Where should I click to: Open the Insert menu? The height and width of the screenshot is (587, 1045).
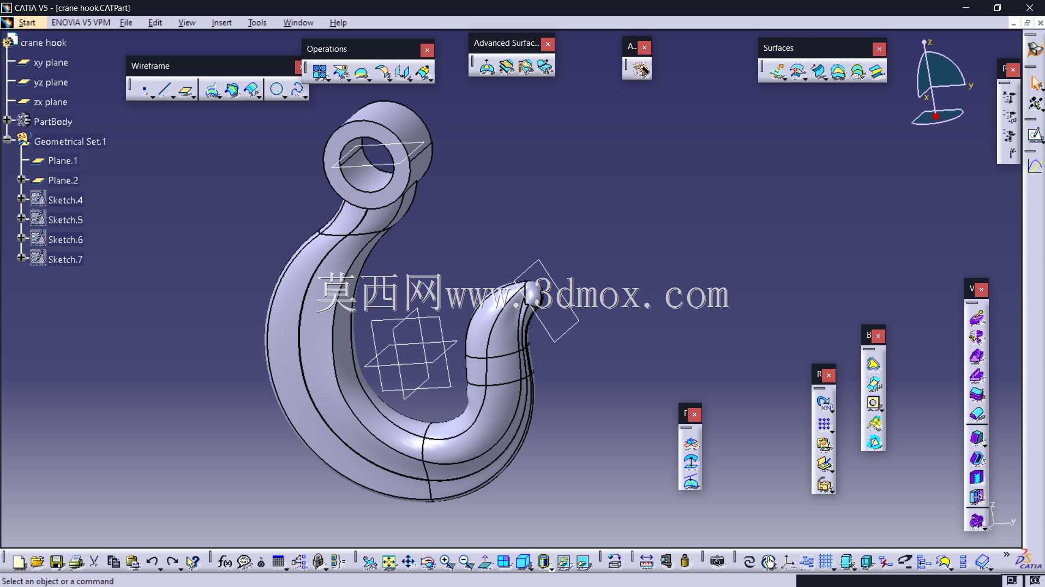pyautogui.click(x=221, y=22)
